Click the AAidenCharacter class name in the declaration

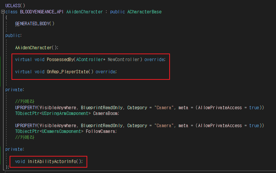point(85,12)
